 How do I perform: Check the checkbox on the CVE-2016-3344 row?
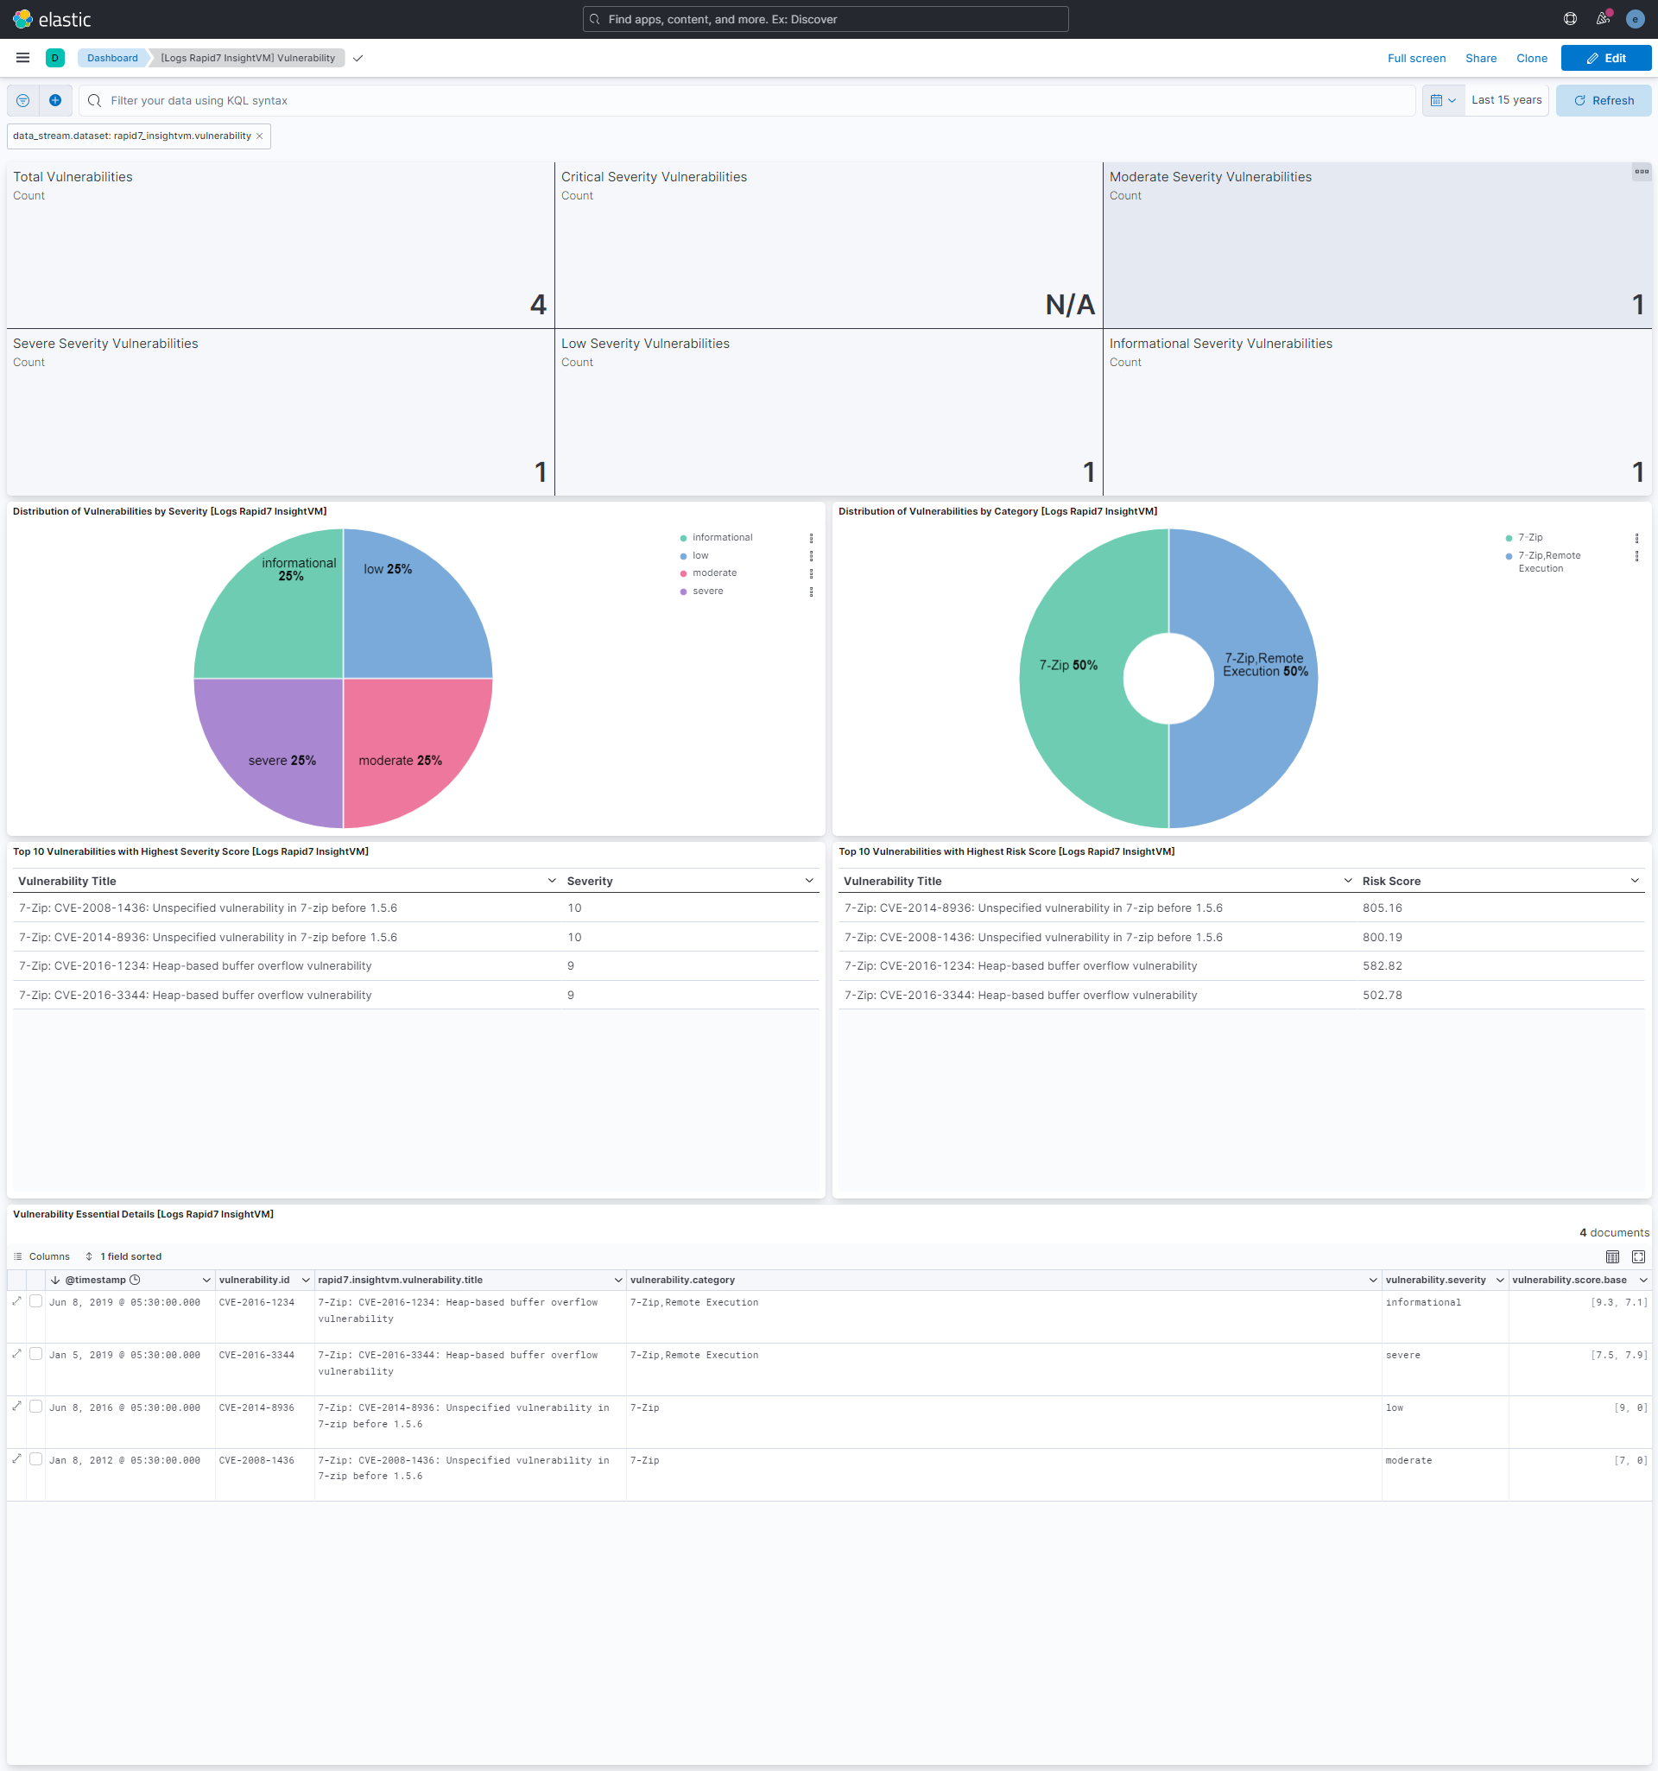(35, 1355)
